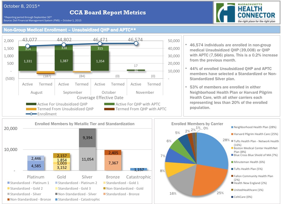Click the CCA Board Report Metrics title
This screenshot has width=281, height=204.
click(x=108, y=13)
